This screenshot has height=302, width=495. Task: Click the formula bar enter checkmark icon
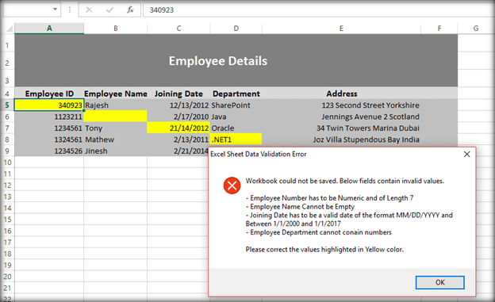coord(109,10)
